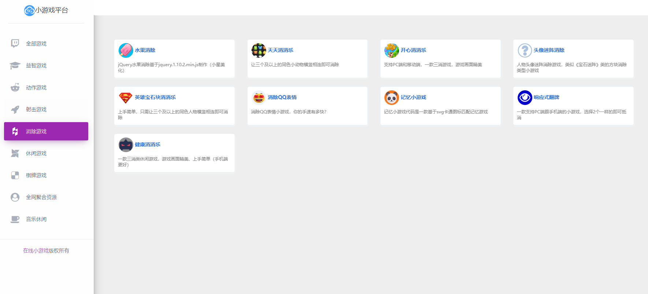Select the coffee cup icon for 音乐休闲

coord(15,219)
